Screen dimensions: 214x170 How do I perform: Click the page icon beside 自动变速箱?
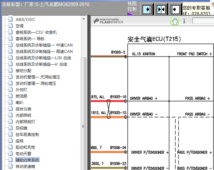pyautogui.click(x=11, y=166)
